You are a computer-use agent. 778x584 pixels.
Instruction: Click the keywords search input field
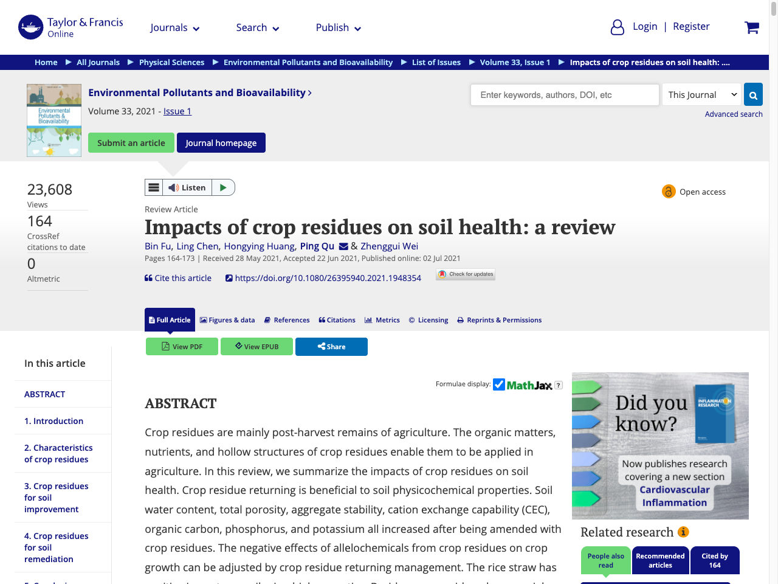pos(564,94)
